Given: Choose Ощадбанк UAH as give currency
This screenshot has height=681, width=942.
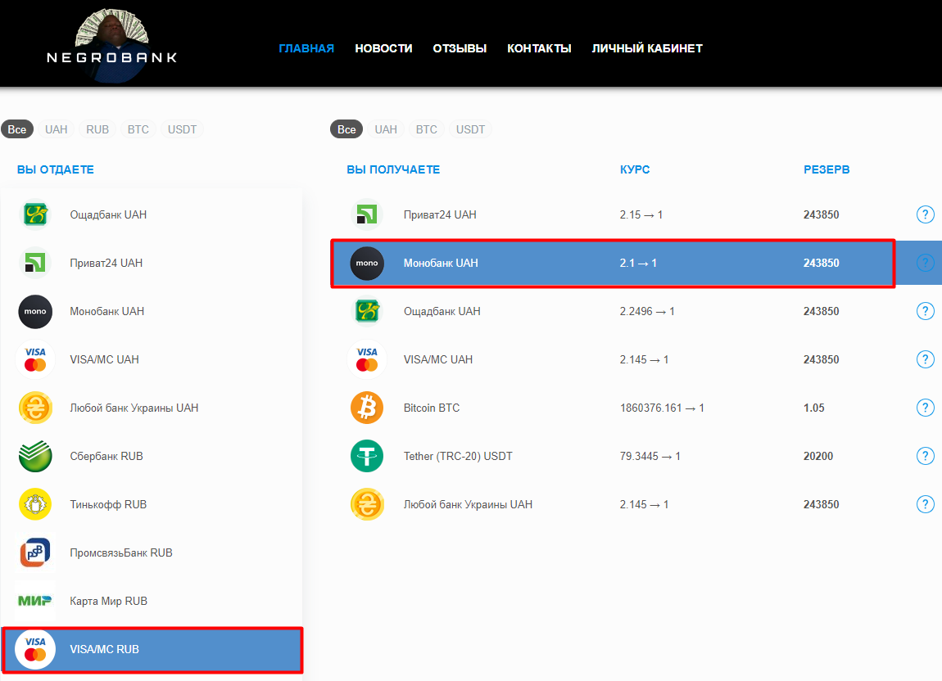Looking at the screenshot, I should [152, 214].
